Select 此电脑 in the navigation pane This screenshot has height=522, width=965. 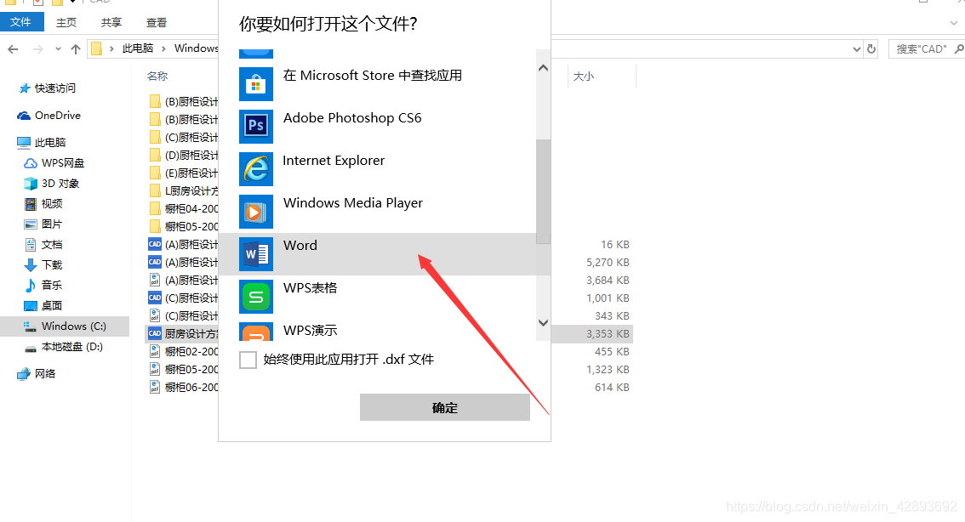(41, 142)
